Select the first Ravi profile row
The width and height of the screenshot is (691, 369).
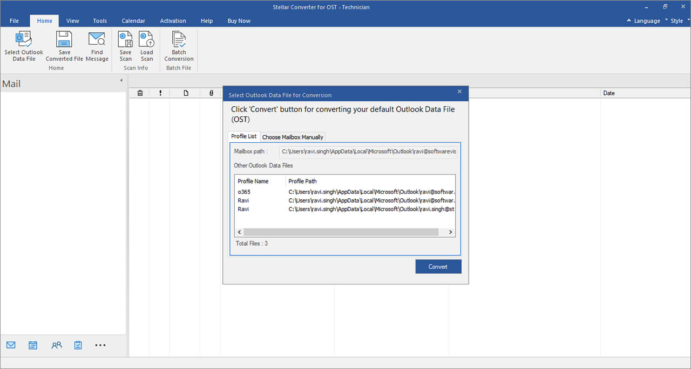345,200
